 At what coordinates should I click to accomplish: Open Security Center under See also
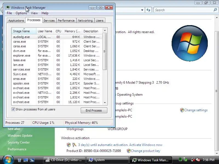(19, 142)
